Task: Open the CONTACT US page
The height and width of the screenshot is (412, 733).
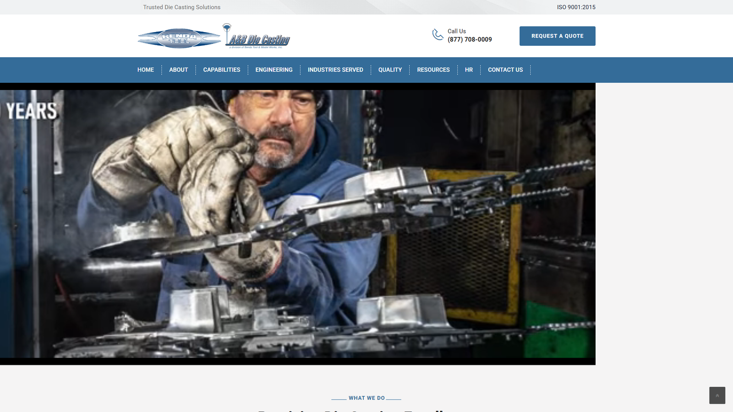Action: (x=505, y=70)
